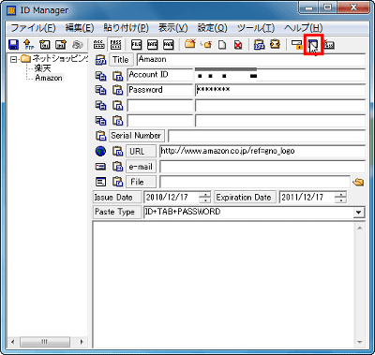This screenshot has height=355, width=375.
Task: Click the memo area scrollbar down arrow
Action: (360, 342)
